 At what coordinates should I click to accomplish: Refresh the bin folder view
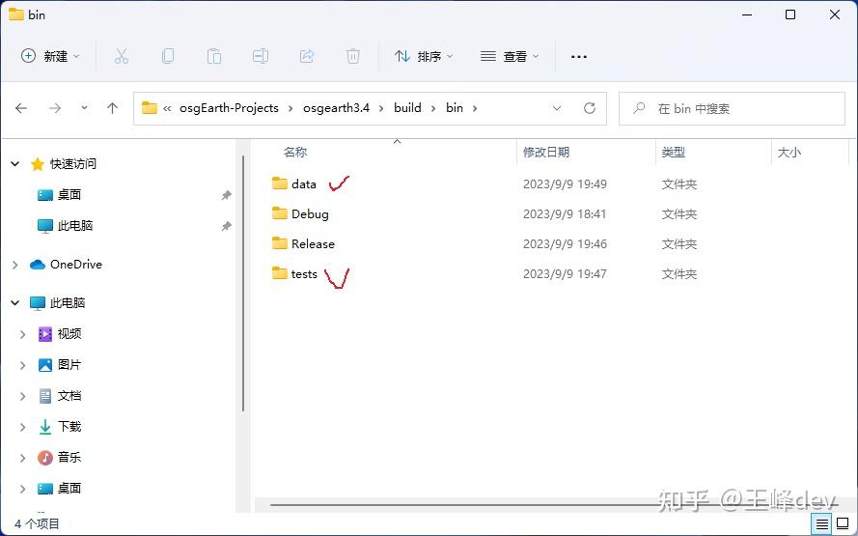pos(590,108)
